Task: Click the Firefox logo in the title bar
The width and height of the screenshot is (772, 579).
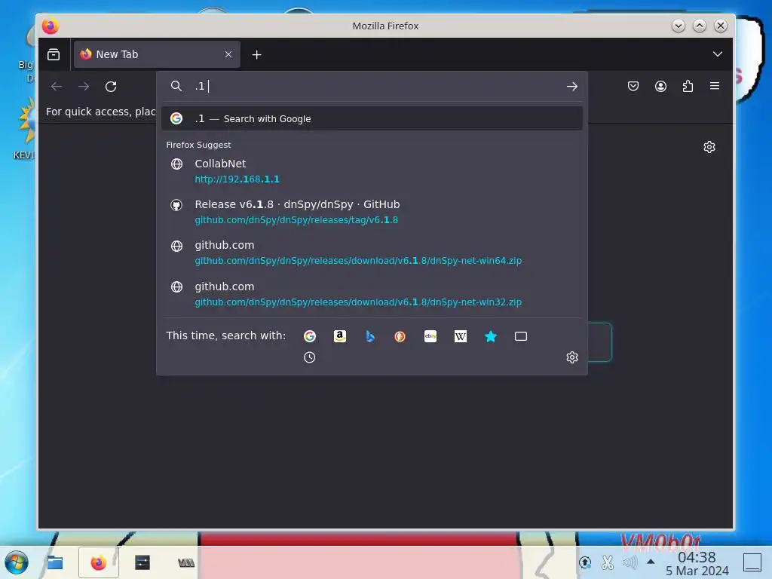Action: click(x=51, y=26)
